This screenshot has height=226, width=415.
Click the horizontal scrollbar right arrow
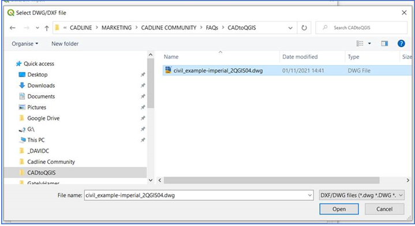pos(408,180)
